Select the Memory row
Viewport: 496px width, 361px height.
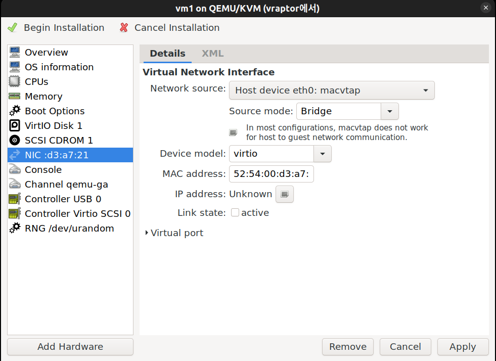[x=70, y=96]
